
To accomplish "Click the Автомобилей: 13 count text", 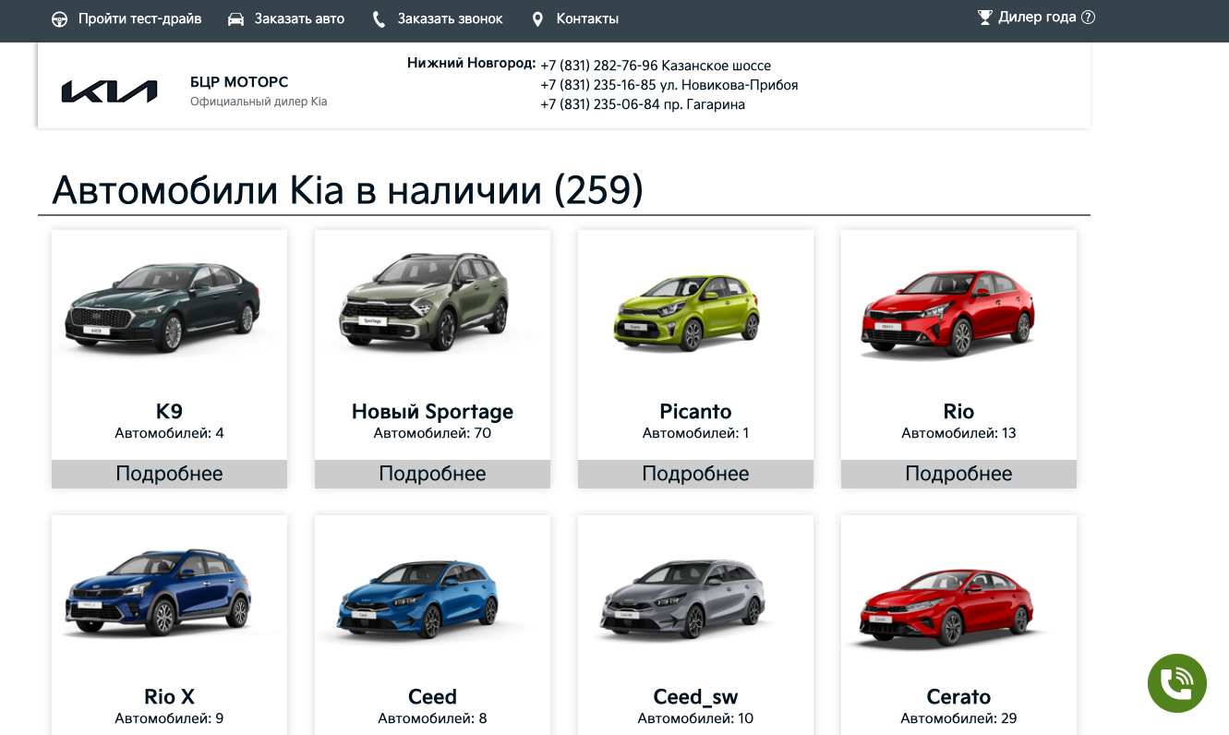I will point(958,433).
